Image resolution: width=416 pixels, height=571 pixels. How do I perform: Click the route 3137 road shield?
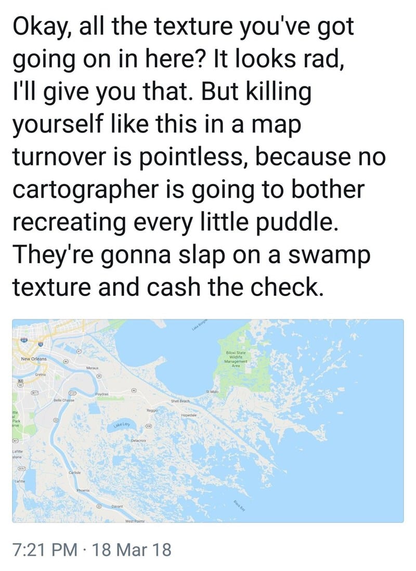point(72,393)
